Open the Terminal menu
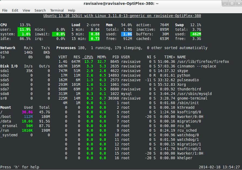This screenshot has width=242, height=170. click(57, 10)
